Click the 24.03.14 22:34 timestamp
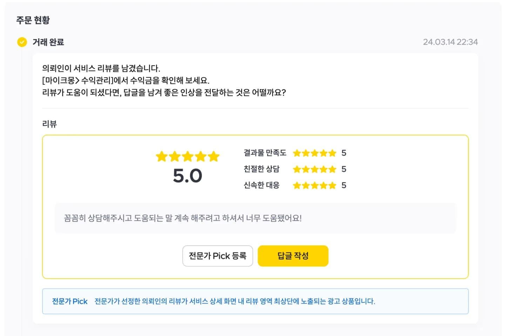Image resolution: width=505 pixels, height=336 pixels. coord(450,42)
